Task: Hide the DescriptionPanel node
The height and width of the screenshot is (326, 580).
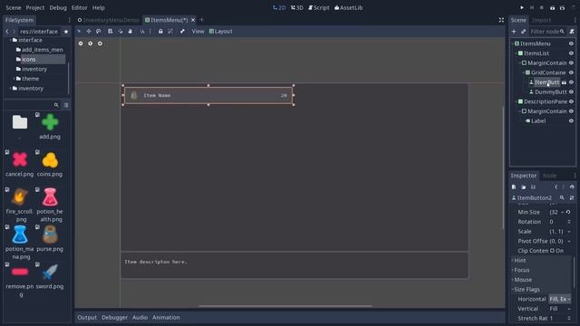Action: coord(571,101)
